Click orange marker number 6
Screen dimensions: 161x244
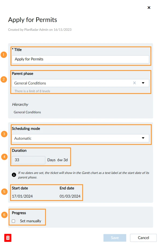[x=4, y=215]
